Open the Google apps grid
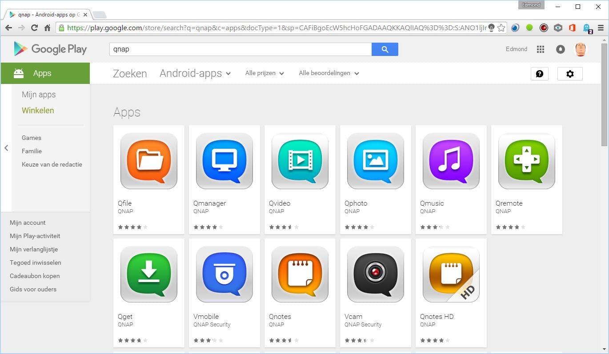The image size is (609, 354). pyautogui.click(x=541, y=49)
